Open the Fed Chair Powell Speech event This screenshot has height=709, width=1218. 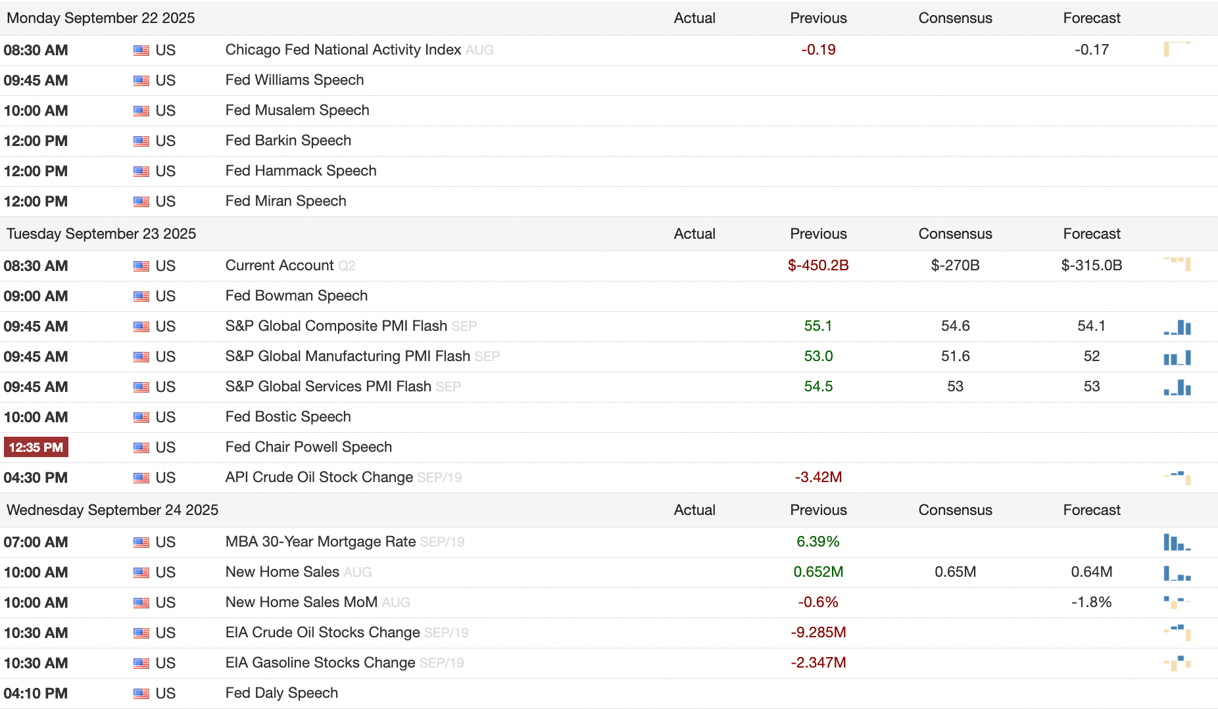click(x=308, y=447)
